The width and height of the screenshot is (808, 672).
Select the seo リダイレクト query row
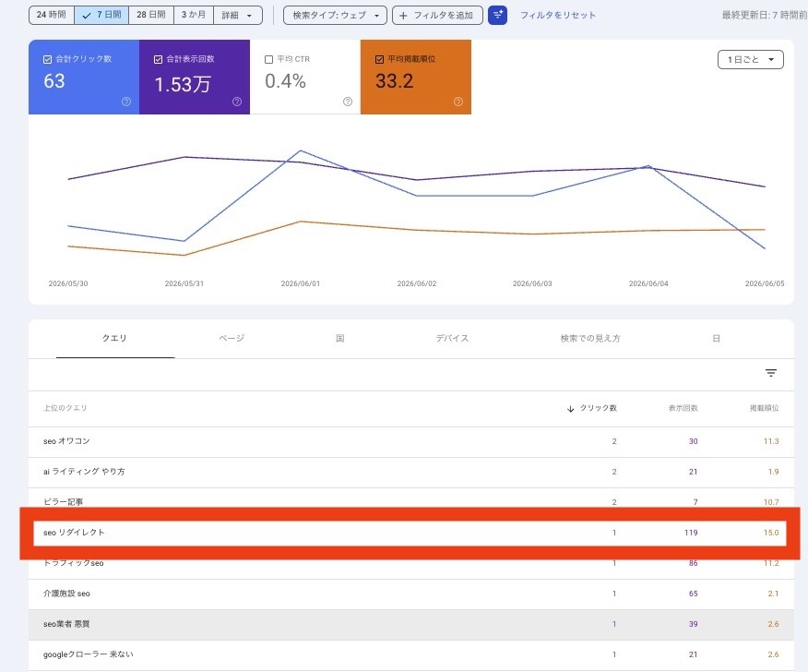pos(410,533)
